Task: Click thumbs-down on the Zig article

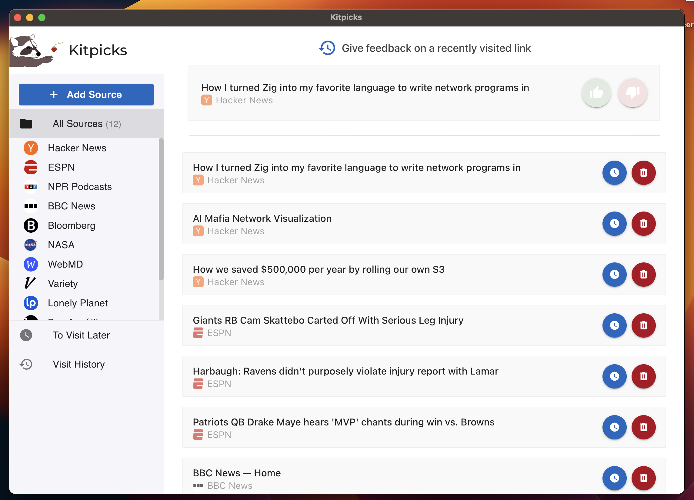Action: (632, 93)
